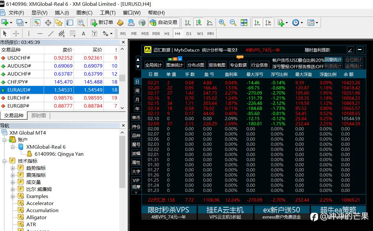Open the Profiles toolbar icon
This screenshot has height=231, width=373.
tap(20, 22)
